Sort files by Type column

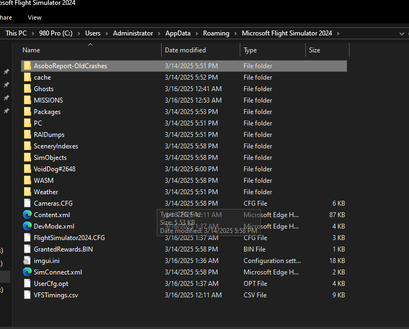tap(272, 50)
